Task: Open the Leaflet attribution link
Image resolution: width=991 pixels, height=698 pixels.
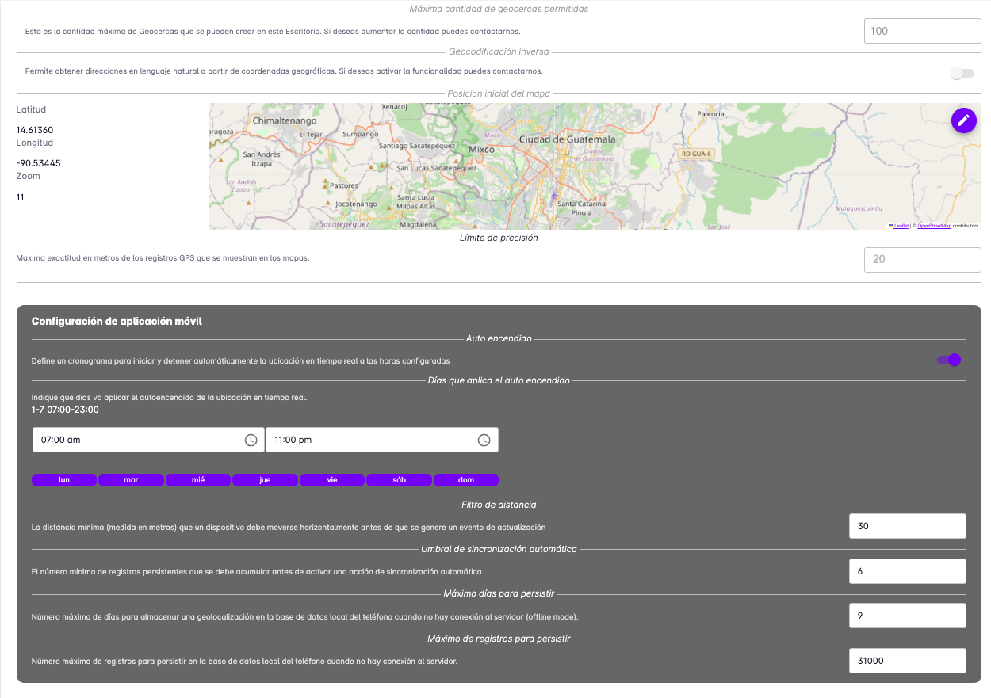Action: pos(901,226)
